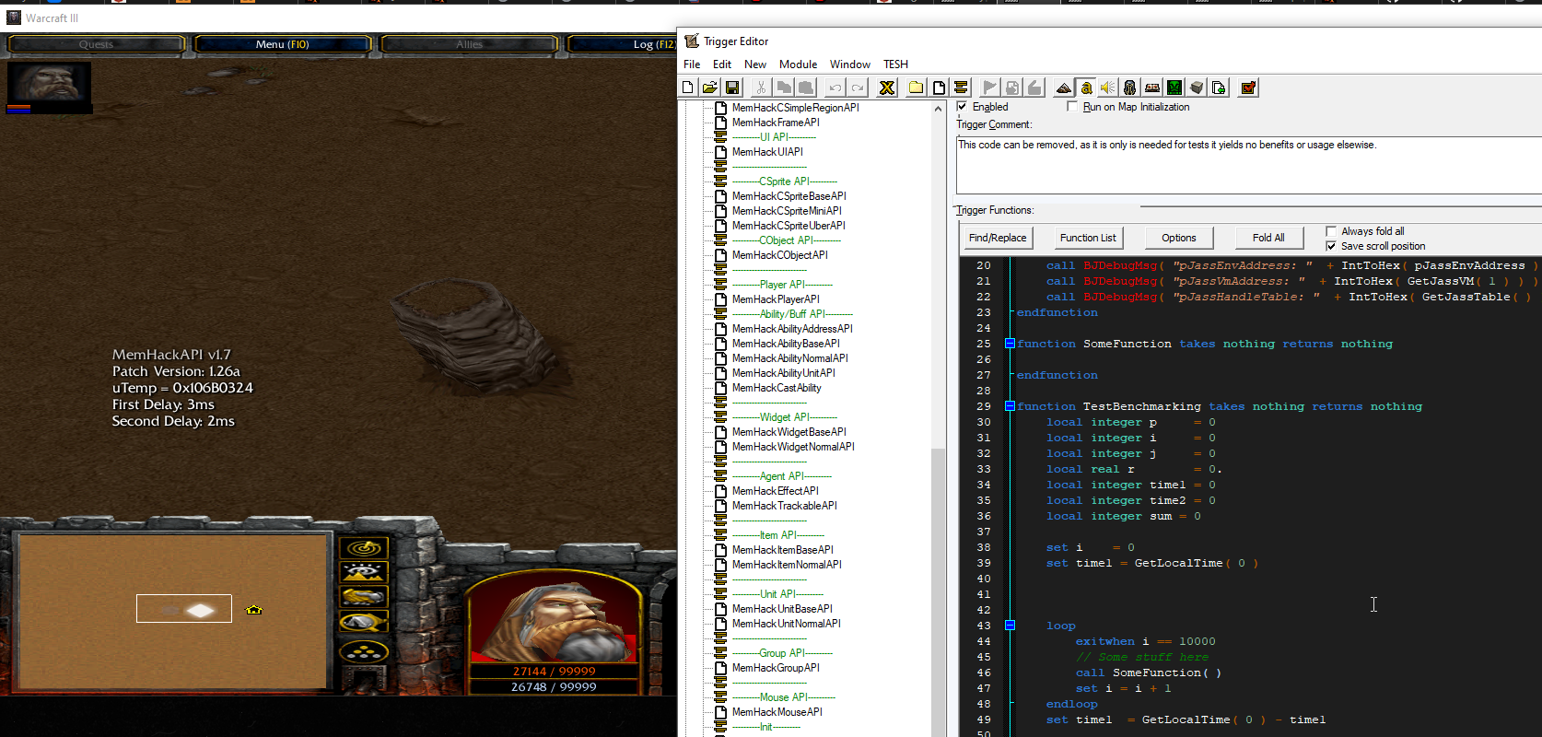Click the trigger tree scrollbar up arrow
The width and height of the screenshot is (1542, 737).
(939, 109)
